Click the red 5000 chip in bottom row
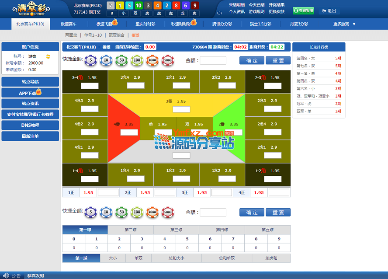The image size is (388, 279). [168, 213]
